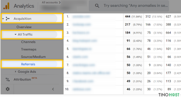This screenshot has width=181, height=97.
Task: Open the Source/Medium report
Action: (33, 57)
